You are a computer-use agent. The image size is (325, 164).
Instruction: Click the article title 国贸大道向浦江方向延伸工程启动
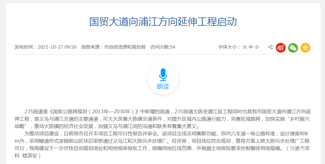163,22
